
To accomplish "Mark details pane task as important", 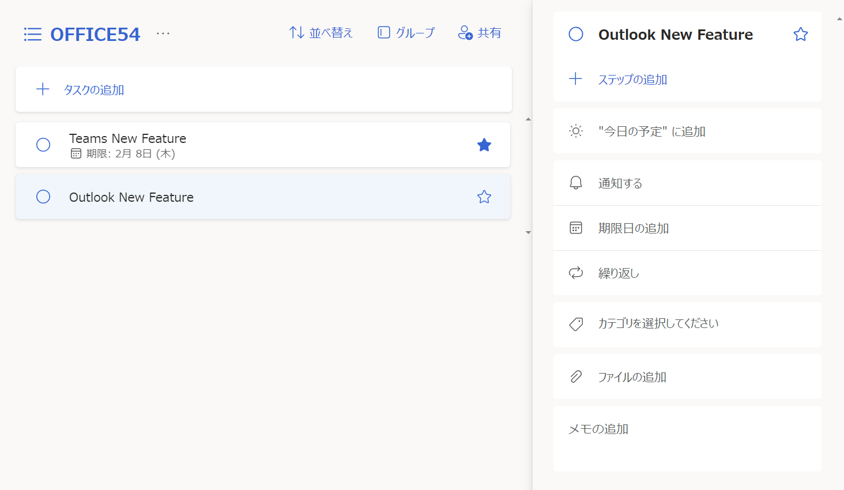I will point(801,34).
